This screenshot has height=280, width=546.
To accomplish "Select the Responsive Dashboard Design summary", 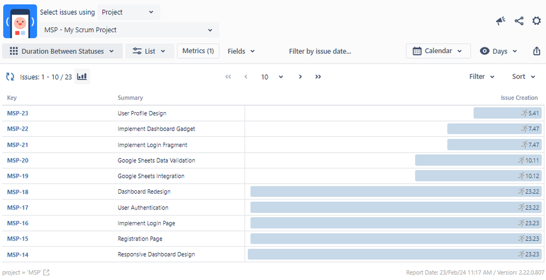I will point(156,254).
